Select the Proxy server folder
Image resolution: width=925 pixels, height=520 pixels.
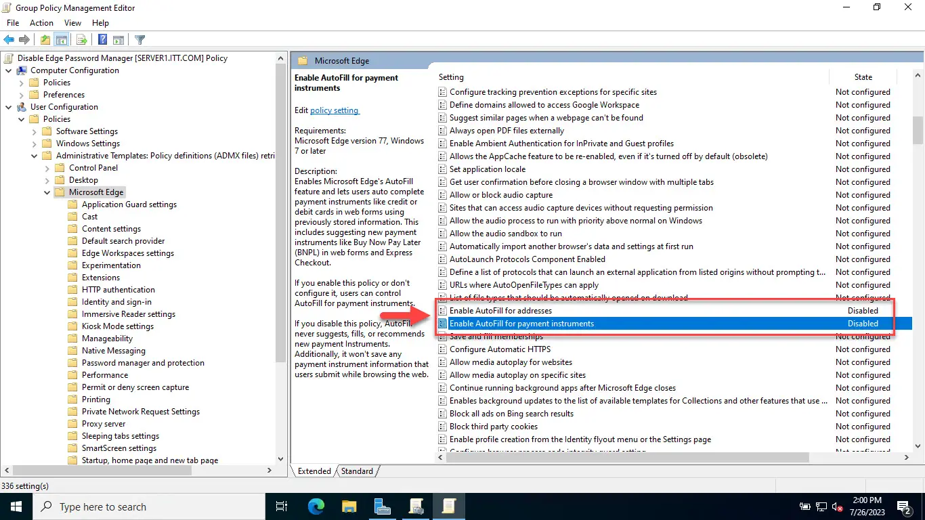point(104,424)
